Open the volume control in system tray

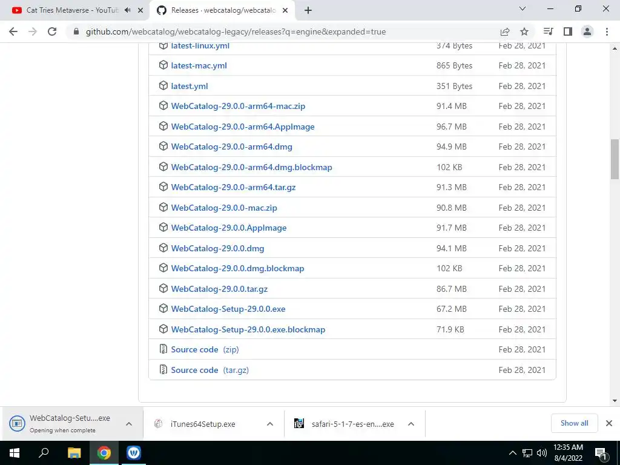point(542,453)
